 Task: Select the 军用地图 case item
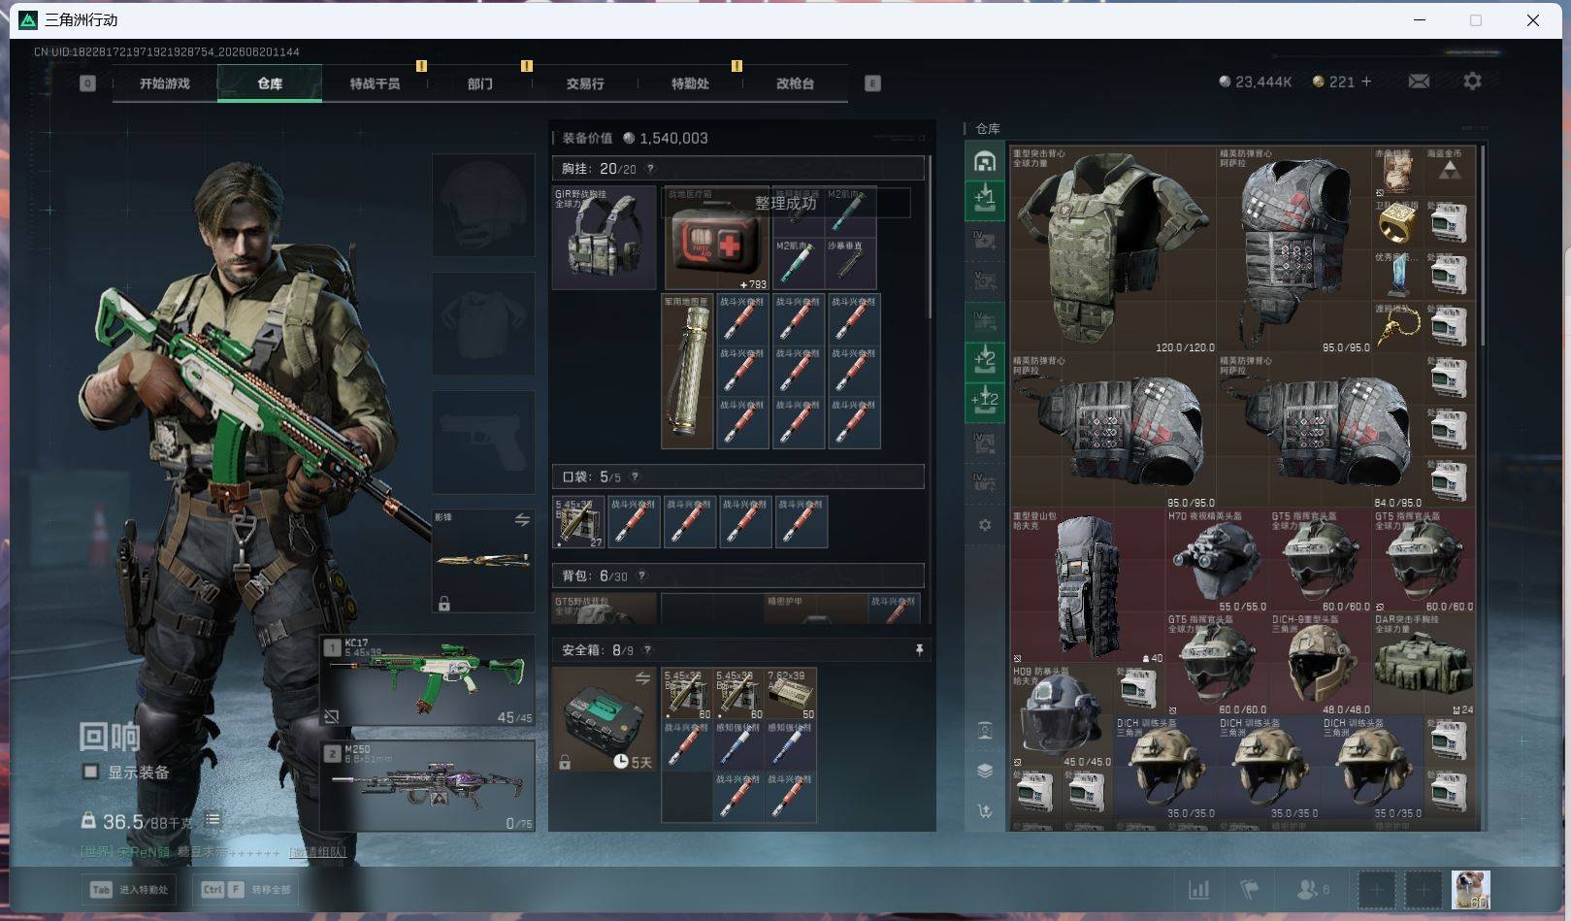(x=687, y=371)
